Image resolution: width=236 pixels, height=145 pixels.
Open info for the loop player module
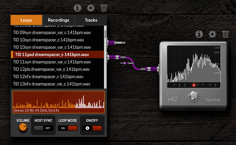[78, 8]
